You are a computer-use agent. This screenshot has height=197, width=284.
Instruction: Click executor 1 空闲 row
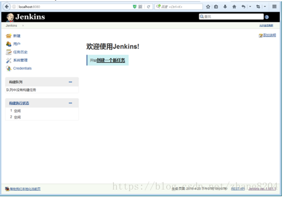pos(42,111)
